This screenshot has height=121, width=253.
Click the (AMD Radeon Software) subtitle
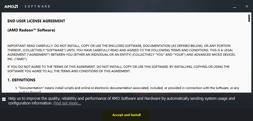pyautogui.click(x=31, y=30)
